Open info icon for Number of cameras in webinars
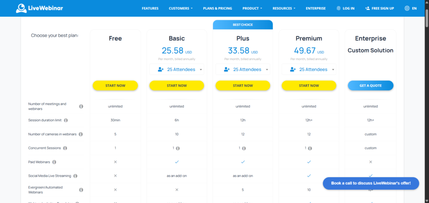Screen dimensions: 429x203 click(81, 134)
